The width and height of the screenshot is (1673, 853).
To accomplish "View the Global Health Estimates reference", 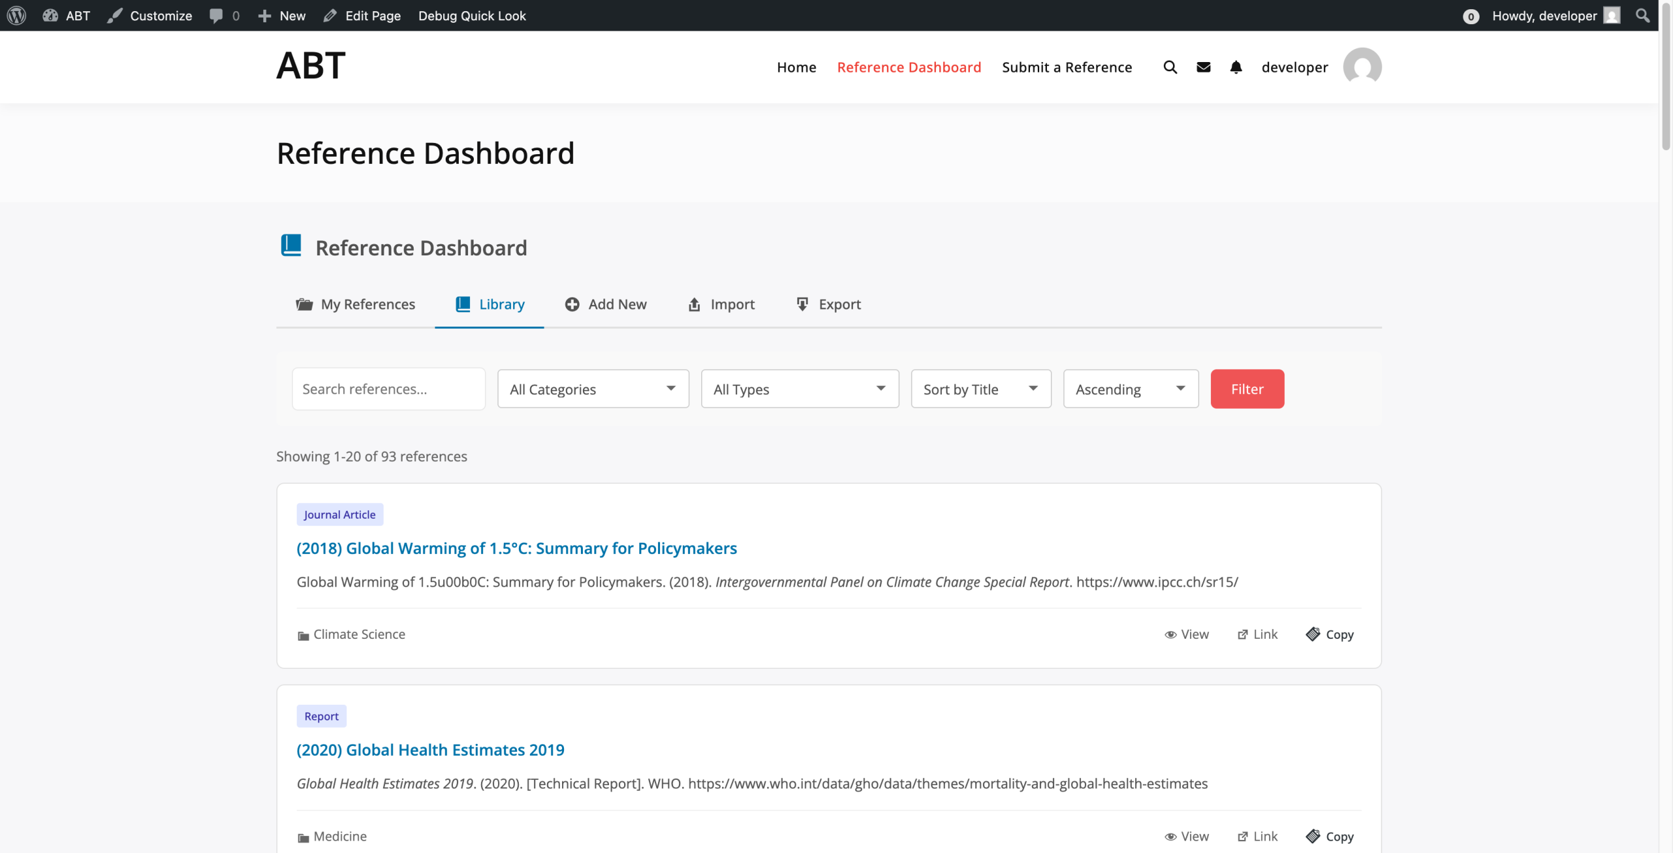I will point(1187,836).
